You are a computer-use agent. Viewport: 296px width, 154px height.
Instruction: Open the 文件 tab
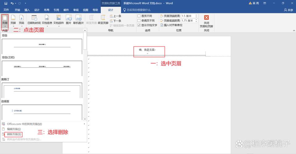6,10
